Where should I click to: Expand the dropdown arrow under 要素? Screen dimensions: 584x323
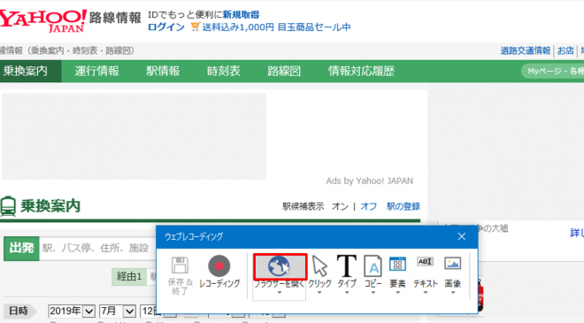pos(397,293)
